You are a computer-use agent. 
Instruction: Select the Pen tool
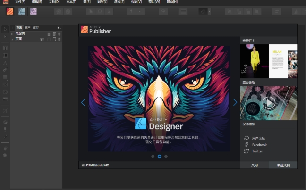pos(5,70)
